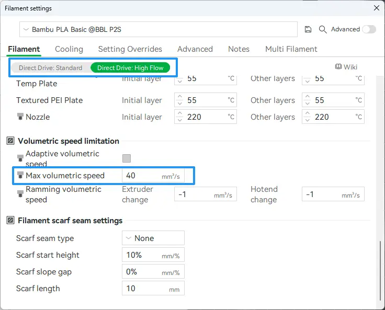The width and height of the screenshot is (385, 310).
Task: Click the Textured PEI Plate label
Action: [49, 100]
